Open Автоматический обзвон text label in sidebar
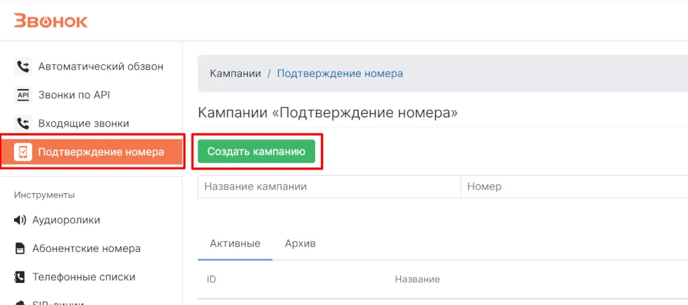 [x=101, y=66]
